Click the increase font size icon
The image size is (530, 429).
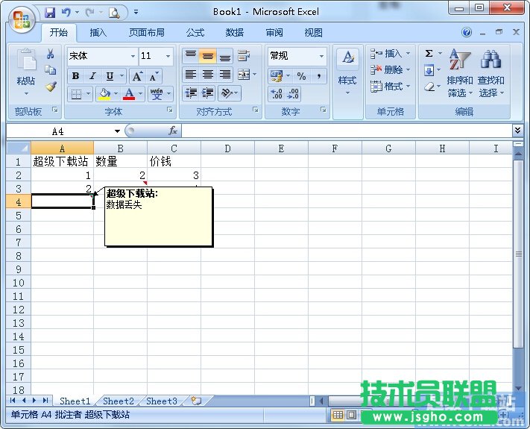coord(137,76)
